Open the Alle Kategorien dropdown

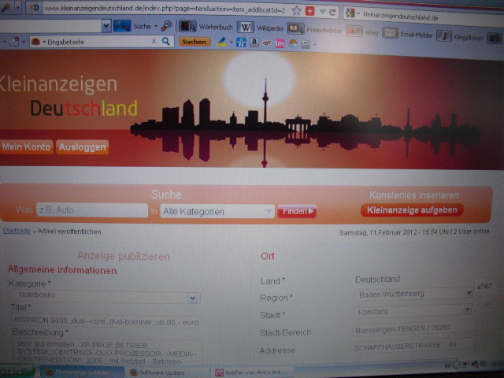(x=217, y=211)
